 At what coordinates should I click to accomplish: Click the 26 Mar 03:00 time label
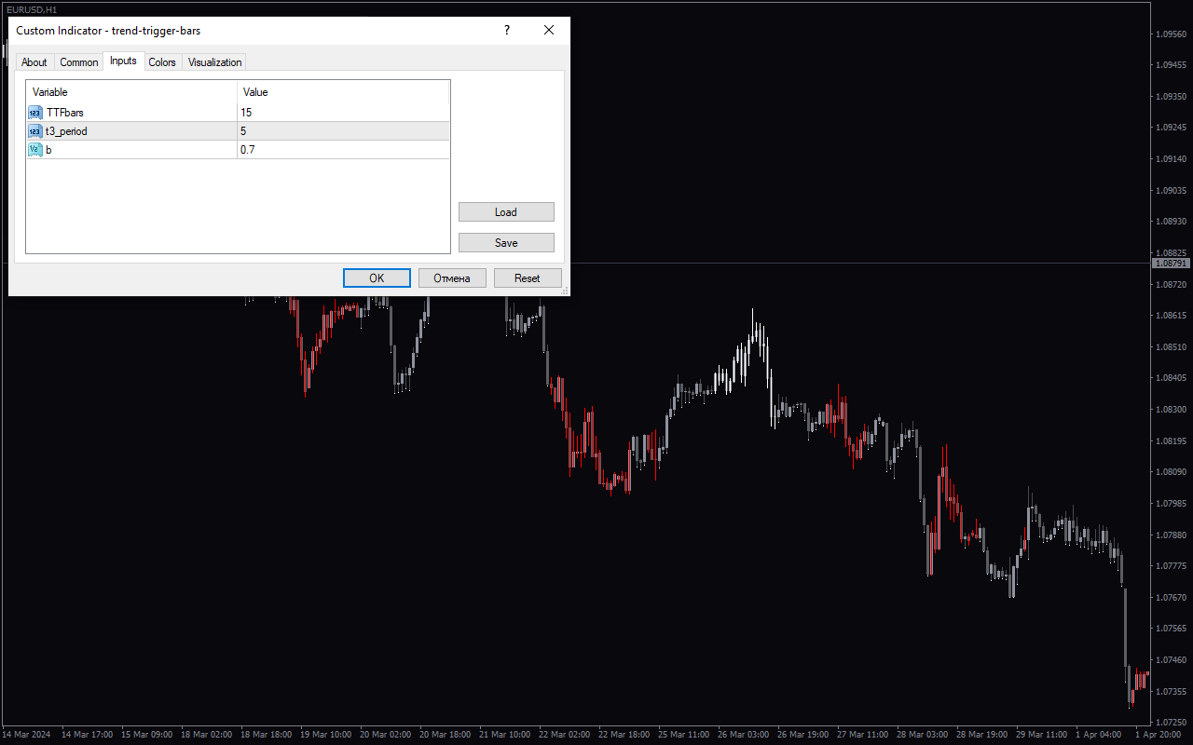[744, 735]
